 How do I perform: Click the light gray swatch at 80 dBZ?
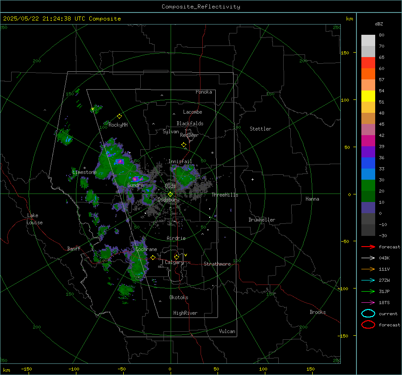click(x=368, y=40)
